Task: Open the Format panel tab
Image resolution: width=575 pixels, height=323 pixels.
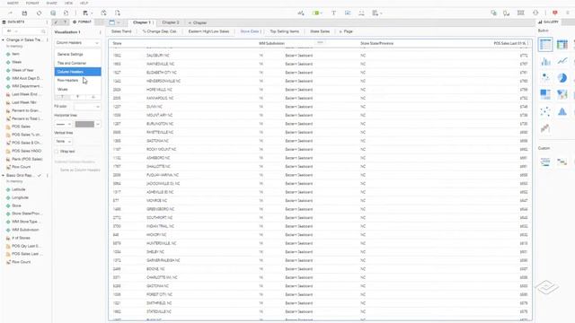Action: click(82, 22)
